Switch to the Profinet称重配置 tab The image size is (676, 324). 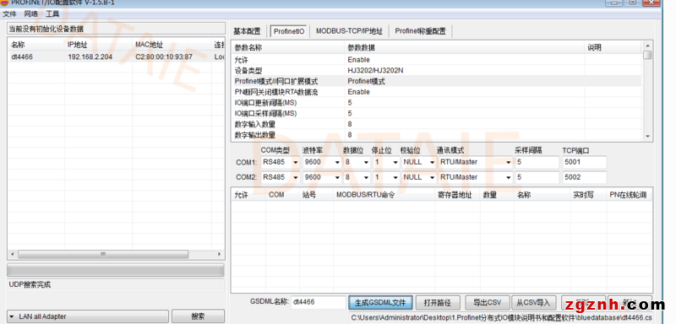[x=420, y=31]
